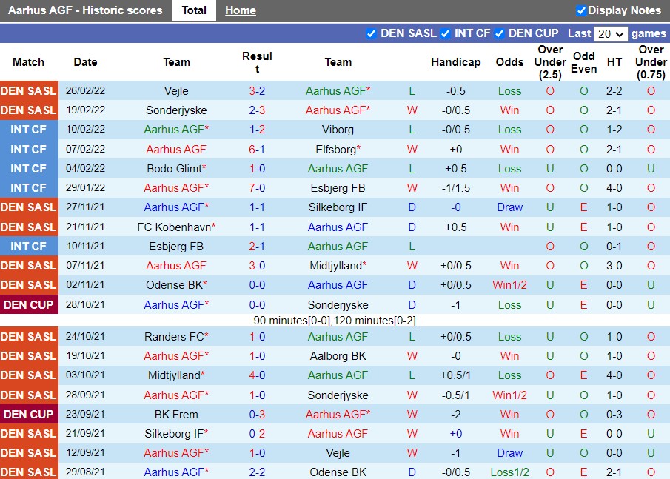Click the DEN CUP label for 28/10/21
Image resolution: width=670 pixels, height=479 pixels.
click(29, 305)
